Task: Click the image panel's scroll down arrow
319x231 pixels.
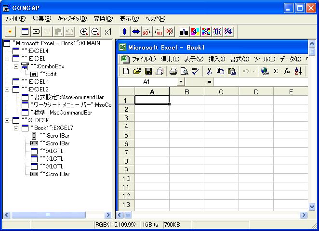Action: (312, 207)
